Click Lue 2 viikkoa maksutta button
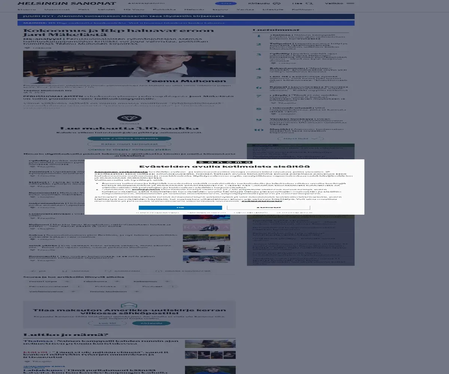 (x=129, y=138)
